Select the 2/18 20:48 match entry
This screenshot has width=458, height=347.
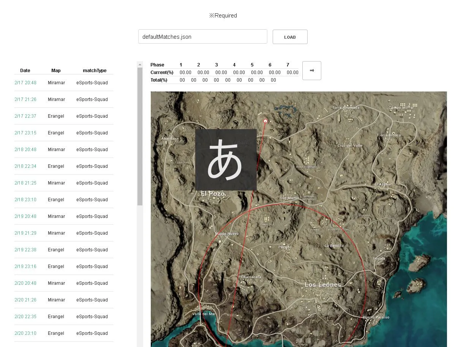[x=25, y=150]
